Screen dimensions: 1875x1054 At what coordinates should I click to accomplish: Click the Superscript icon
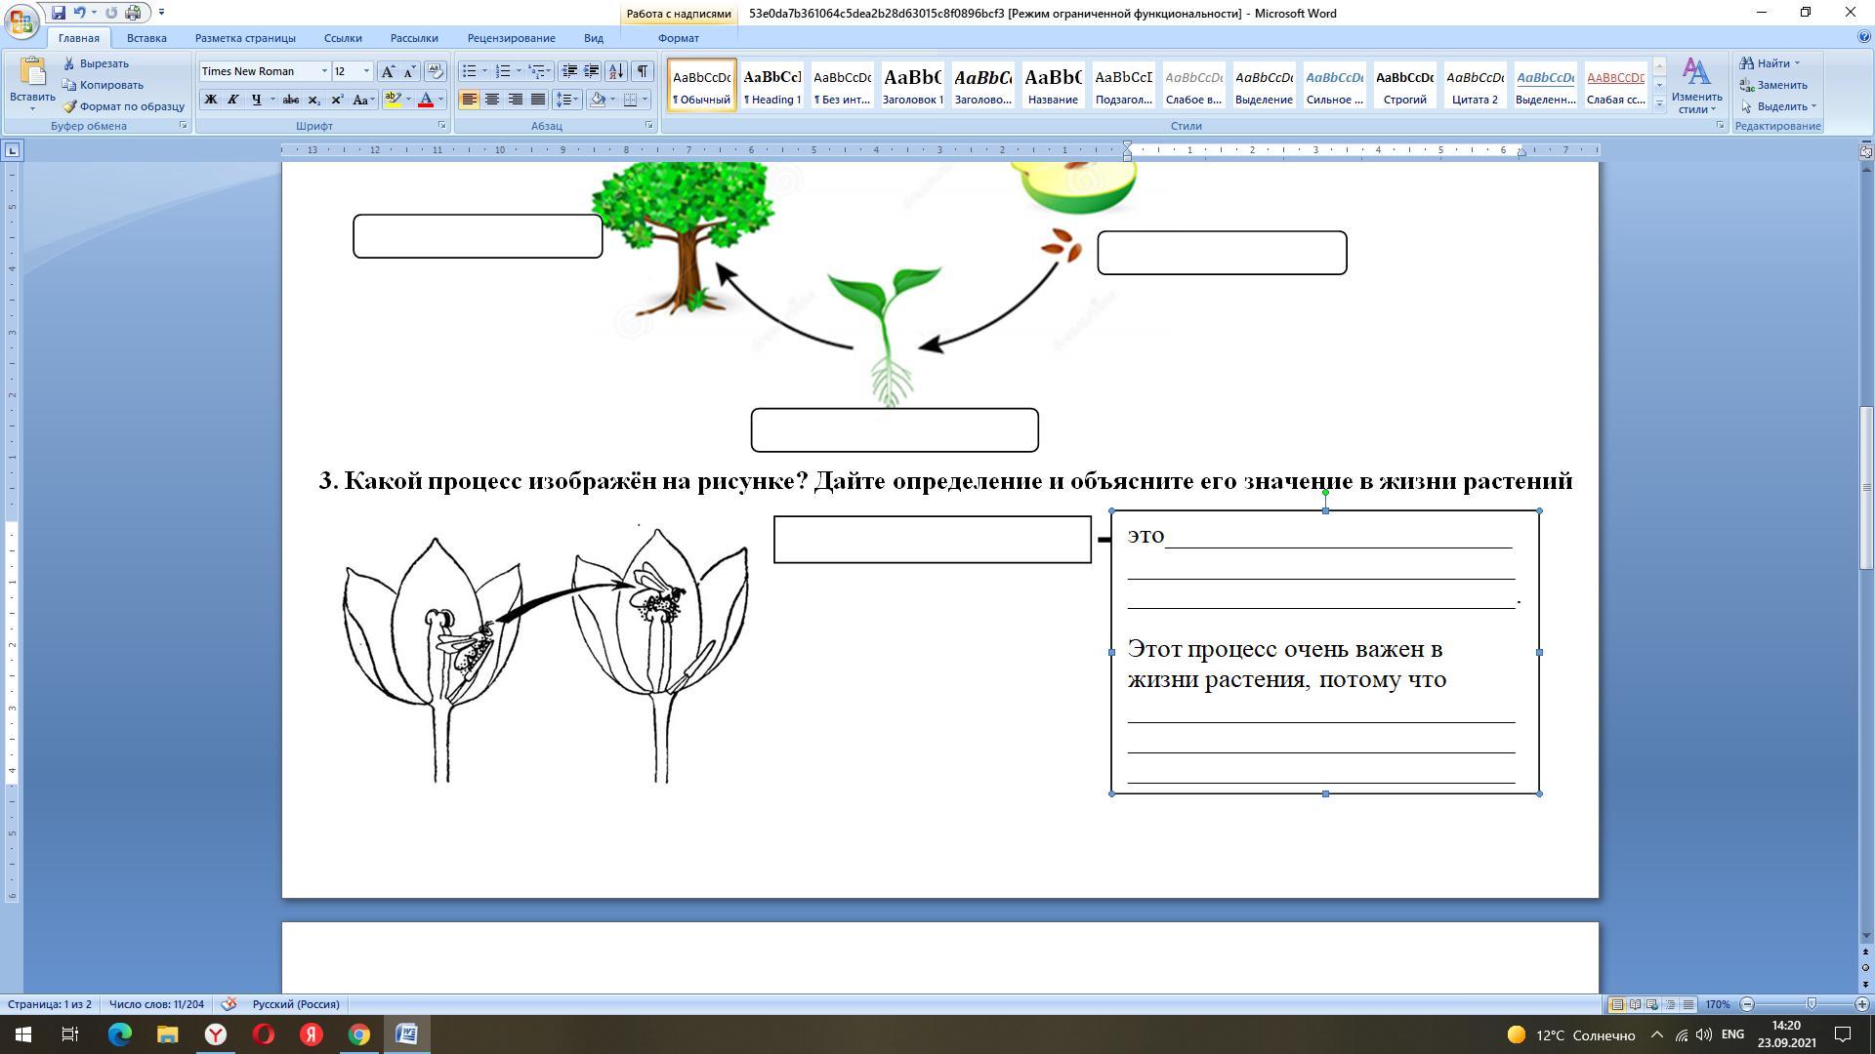[337, 100]
